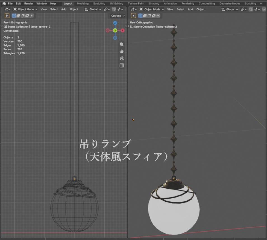
Task: Toggle snapping magnet in the right viewport
Action: [251, 9]
